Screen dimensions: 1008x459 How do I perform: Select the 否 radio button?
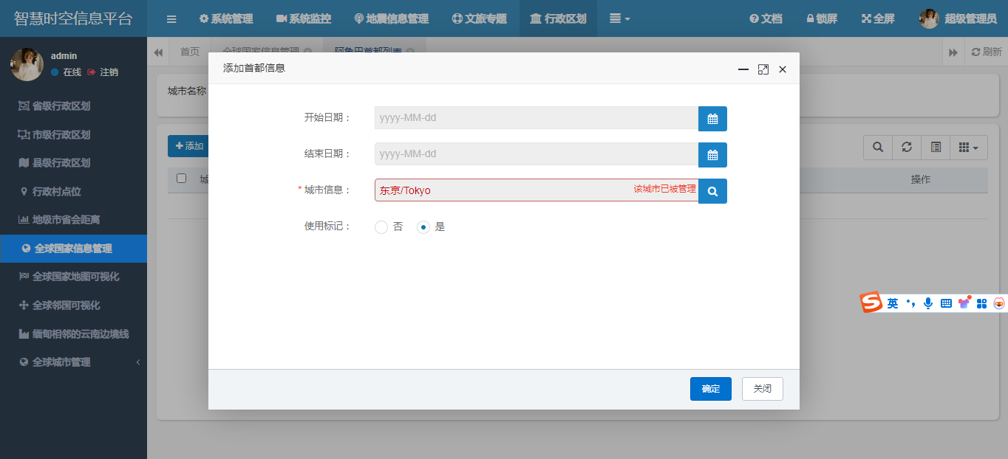click(x=381, y=227)
